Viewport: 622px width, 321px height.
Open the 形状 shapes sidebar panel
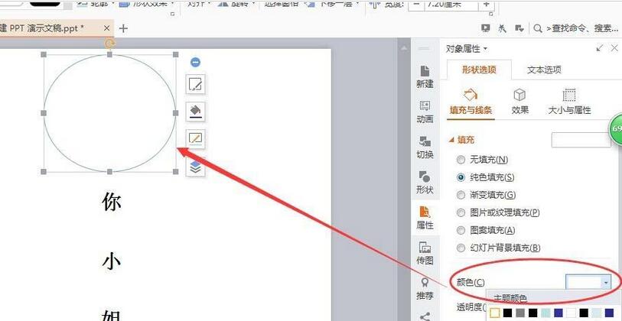click(425, 183)
